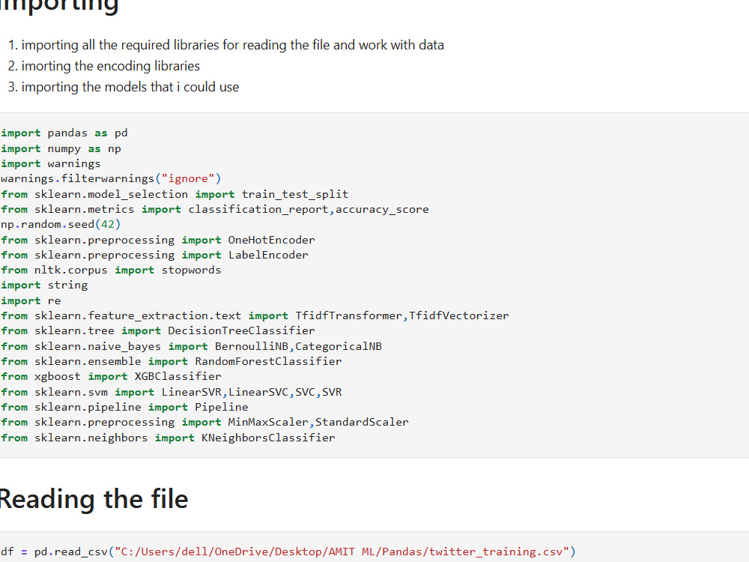Viewport: 749px width, 562px height.
Task: Click the MinMaxScaler,StandardScaler import line
Action: (x=204, y=422)
